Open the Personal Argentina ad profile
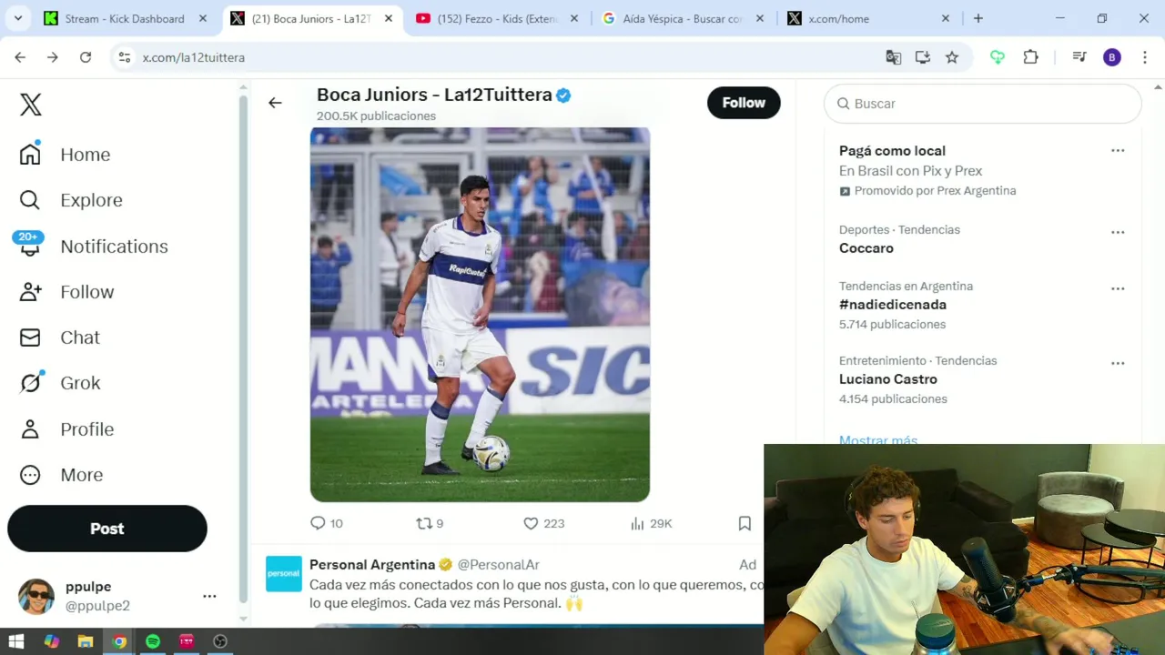The height and width of the screenshot is (655, 1165). (372, 564)
